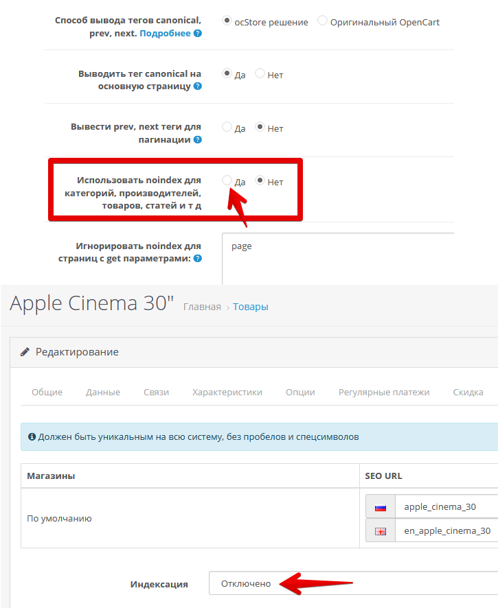The height and width of the screenshot is (608, 498).
Task: Select Нет for canonical on main page
Action: pos(260,74)
